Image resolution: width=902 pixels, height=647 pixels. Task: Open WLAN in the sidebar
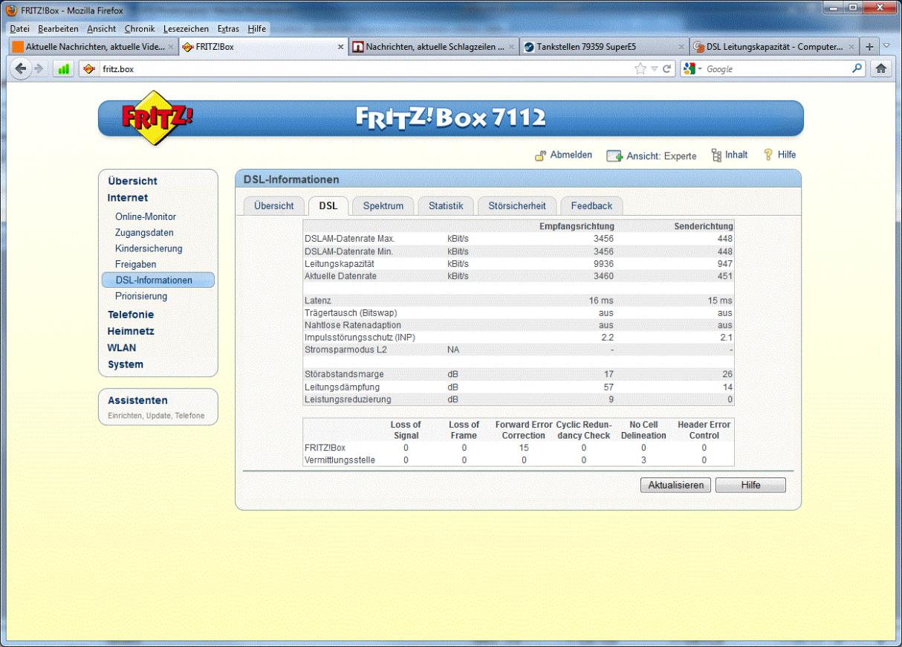pos(122,347)
